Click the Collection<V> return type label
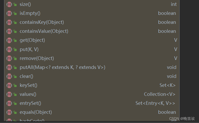 click(x=160, y=94)
